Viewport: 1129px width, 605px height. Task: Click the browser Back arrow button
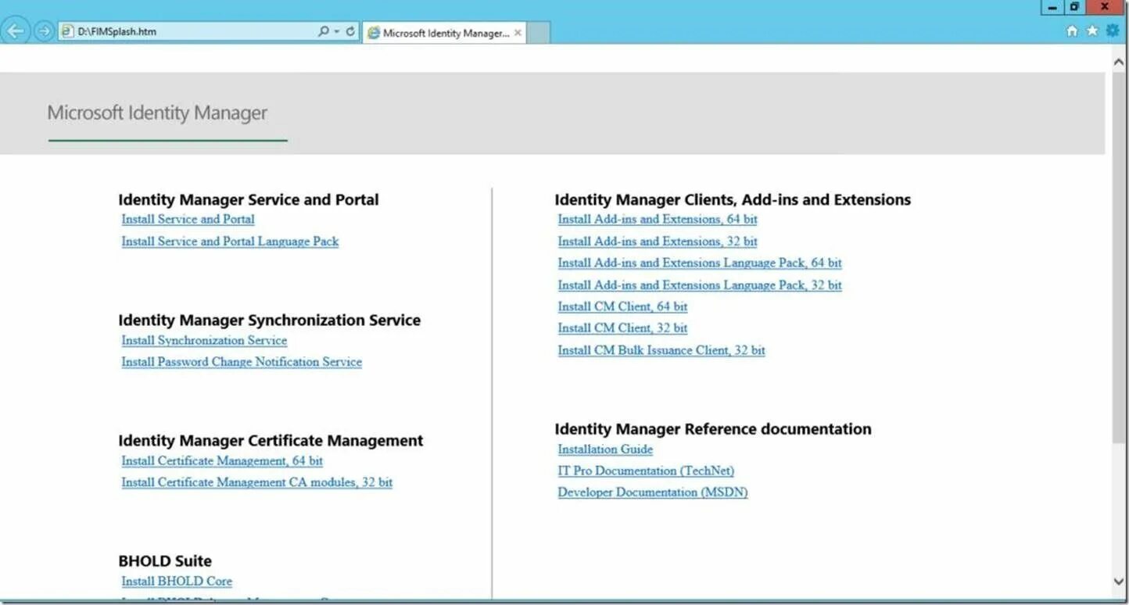pos(16,31)
